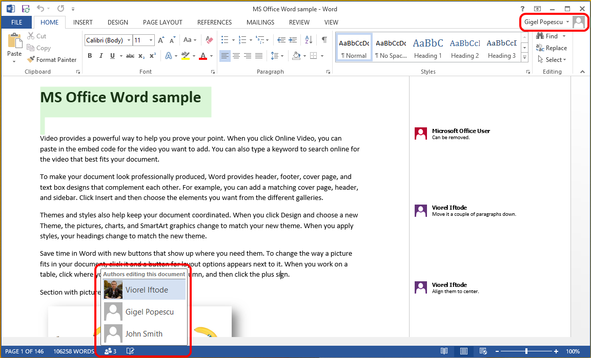Image resolution: width=591 pixels, height=358 pixels.
Task: Switch to the DESIGN tab
Action: [117, 22]
